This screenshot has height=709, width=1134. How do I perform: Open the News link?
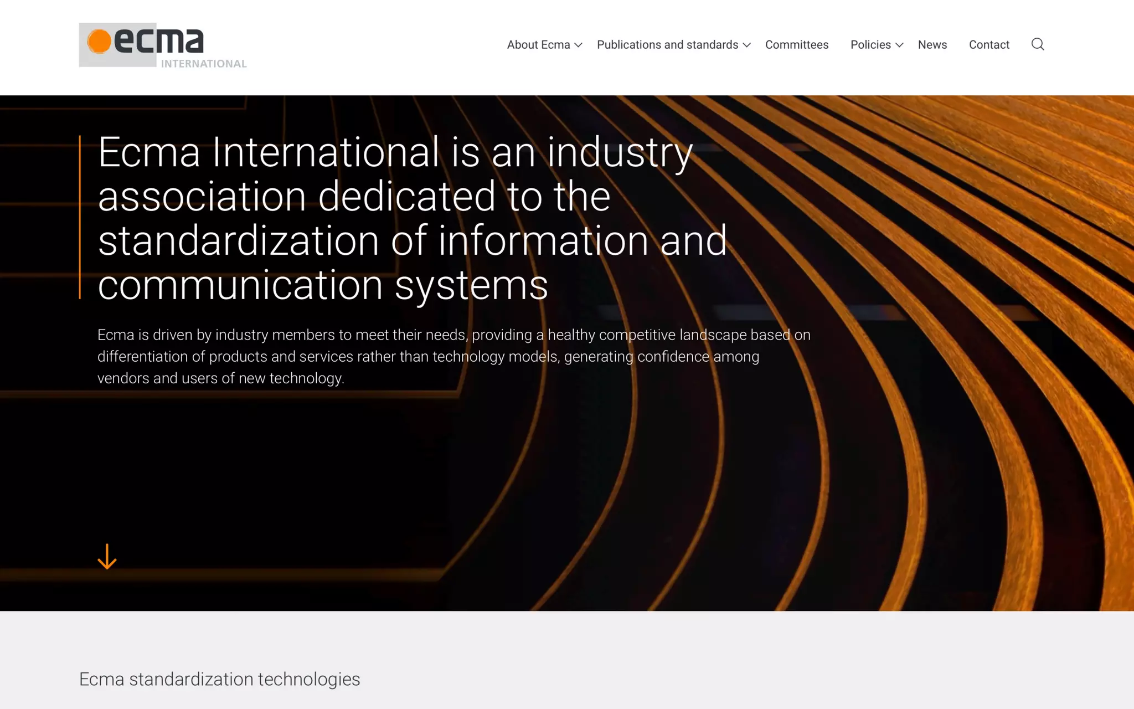click(x=932, y=44)
